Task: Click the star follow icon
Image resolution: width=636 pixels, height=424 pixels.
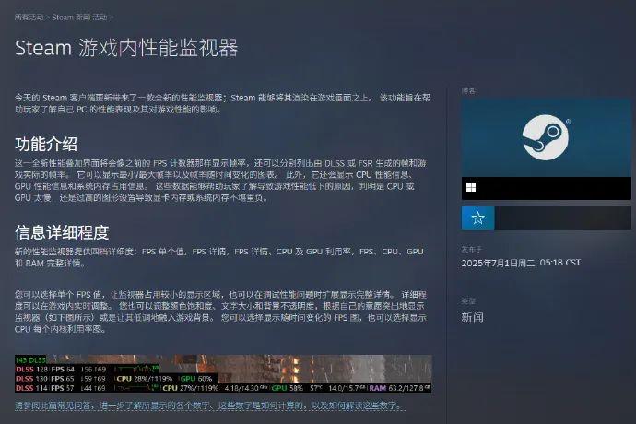Action: click(x=477, y=218)
